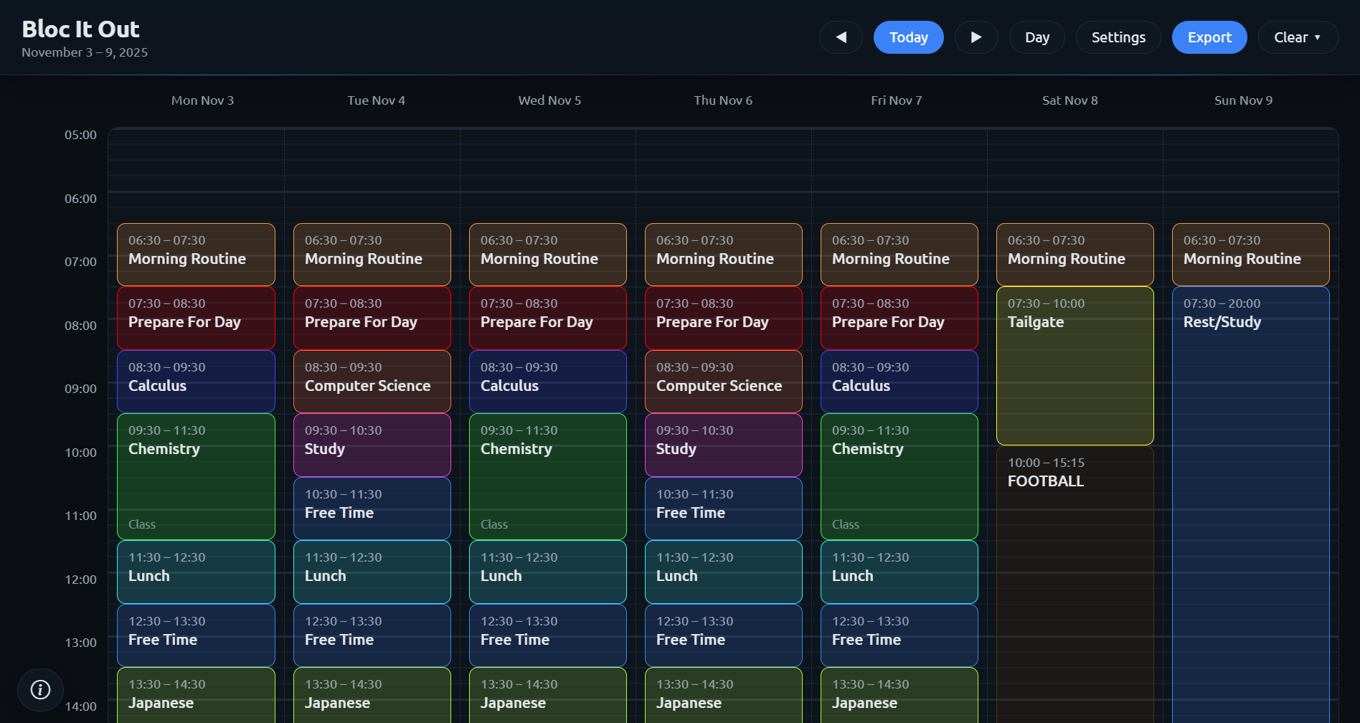
Task: Switch to Day view
Action: [1036, 37]
